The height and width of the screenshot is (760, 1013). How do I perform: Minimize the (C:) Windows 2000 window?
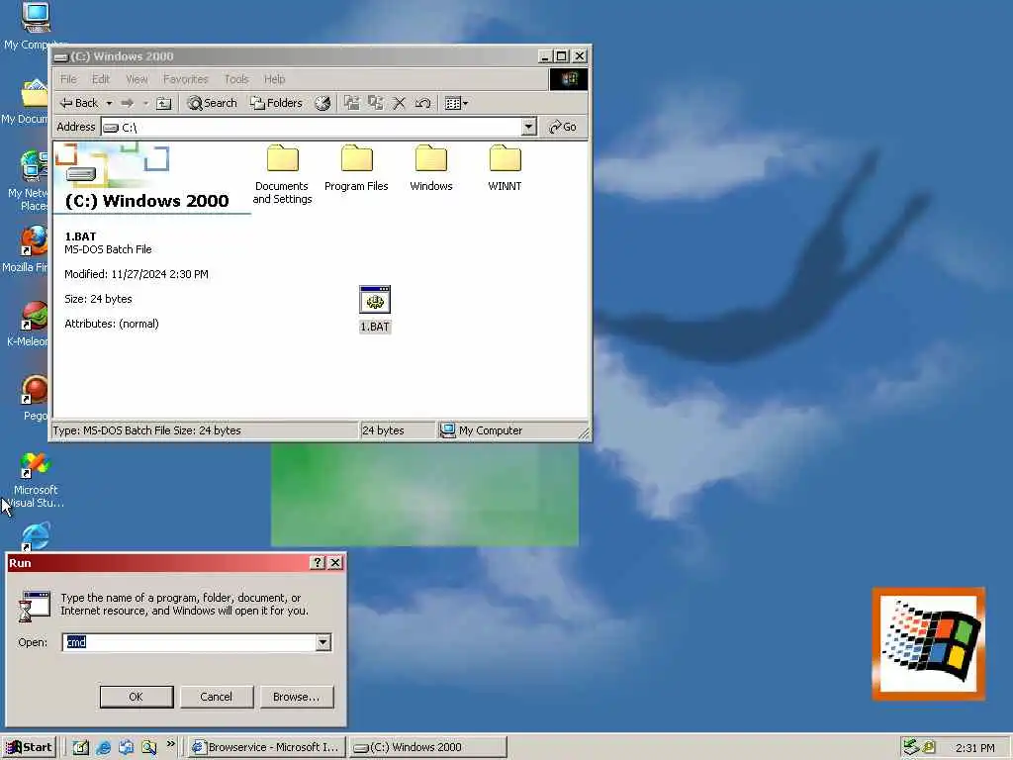(x=545, y=56)
